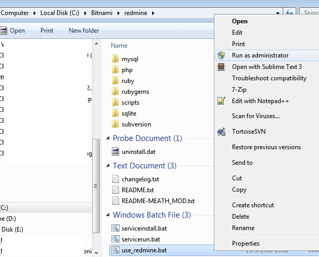Click the Open icon in the toolbar
Image resolution: width=319 pixels, height=257 pixels.
point(4,31)
